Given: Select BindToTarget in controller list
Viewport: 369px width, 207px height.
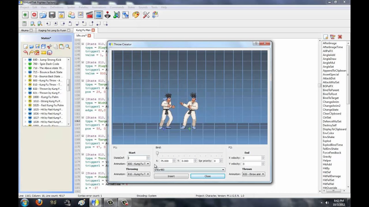Looking at the screenshot, I should (x=331, y=98).
